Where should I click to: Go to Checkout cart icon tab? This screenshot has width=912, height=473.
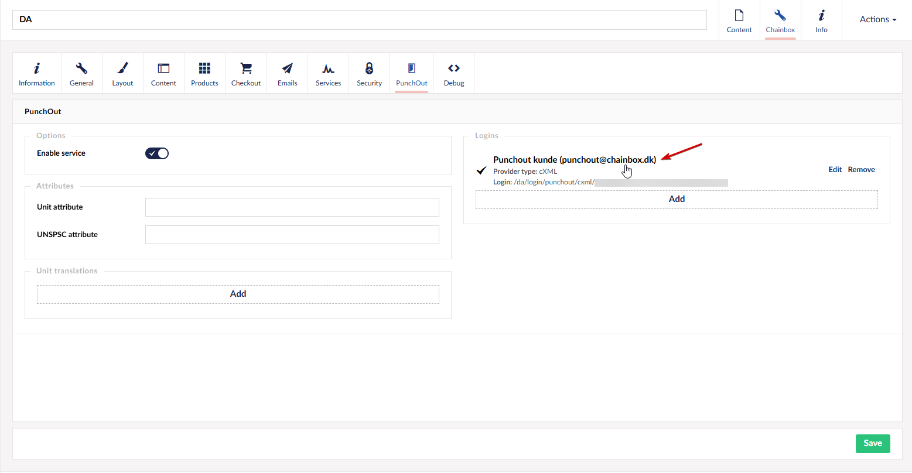(x=246, y=69)
